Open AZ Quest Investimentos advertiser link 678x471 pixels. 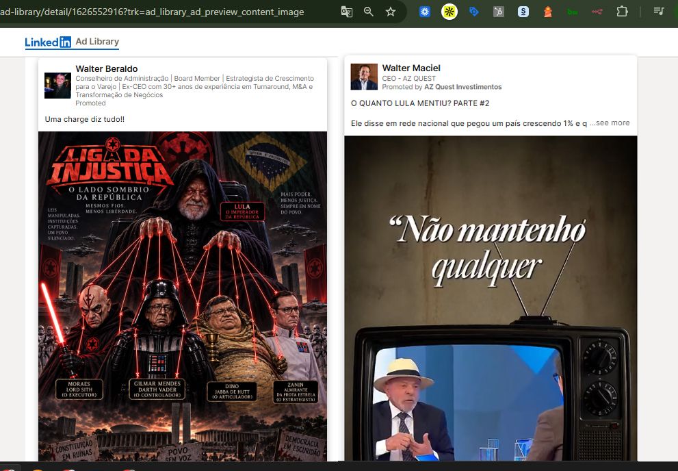(462, 87)
